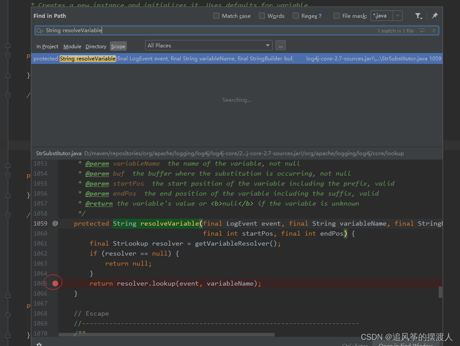Image resolution: width=460 pixels, height=346 pixels.
Task: Click 'return null;' on line 1063
Action: [128, 263]
